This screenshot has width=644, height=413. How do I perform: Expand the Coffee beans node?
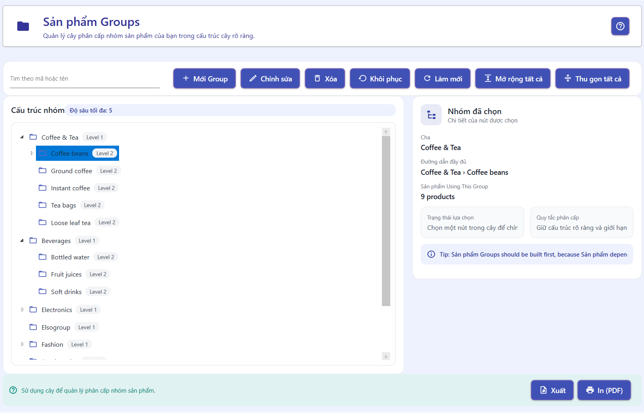(32, 153)
